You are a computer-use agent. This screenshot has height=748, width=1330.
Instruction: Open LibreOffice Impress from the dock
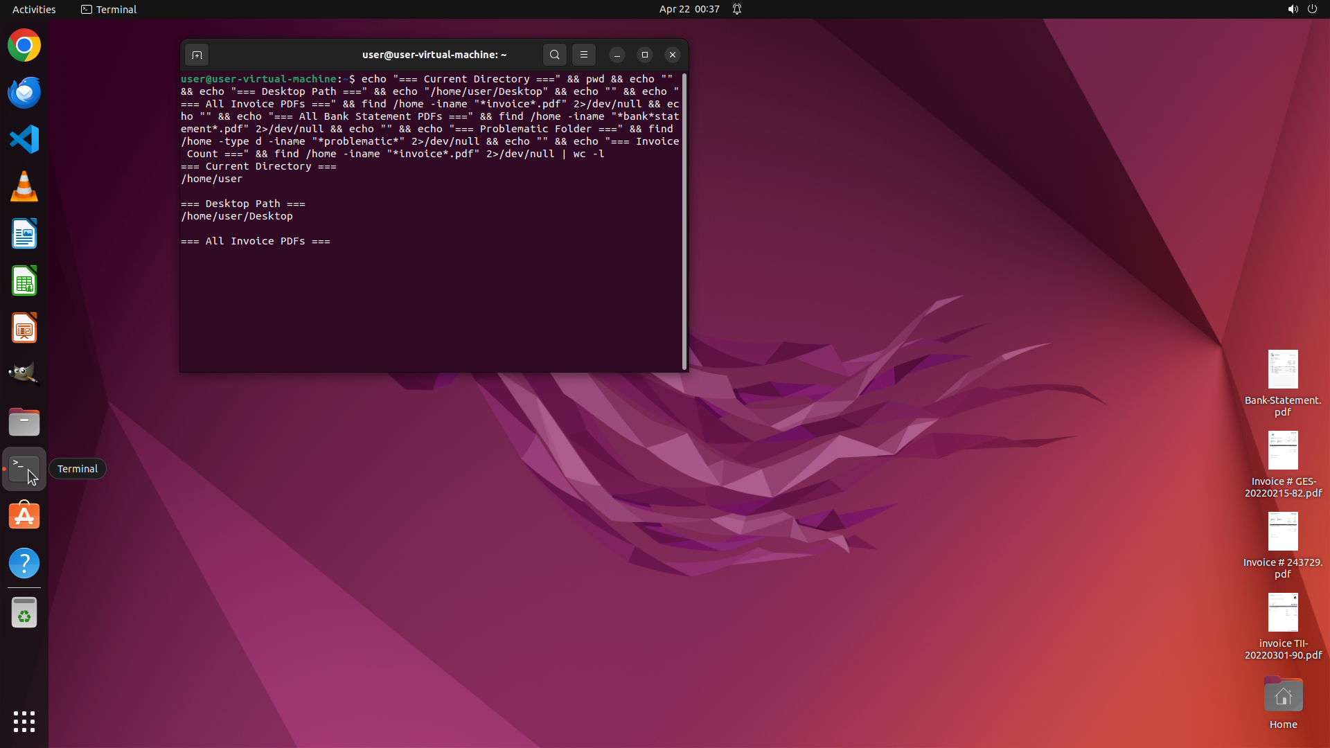(24, 328)
